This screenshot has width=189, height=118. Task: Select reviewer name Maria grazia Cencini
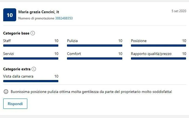click(39, 12)
